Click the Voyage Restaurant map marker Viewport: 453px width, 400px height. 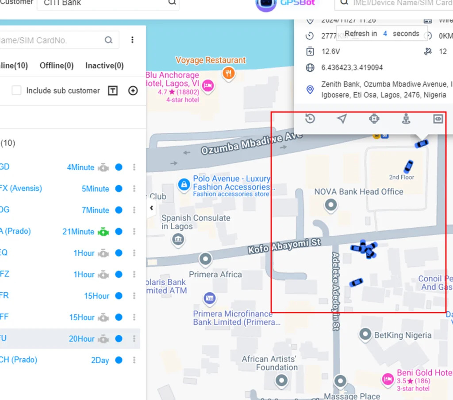click(228, 74)
